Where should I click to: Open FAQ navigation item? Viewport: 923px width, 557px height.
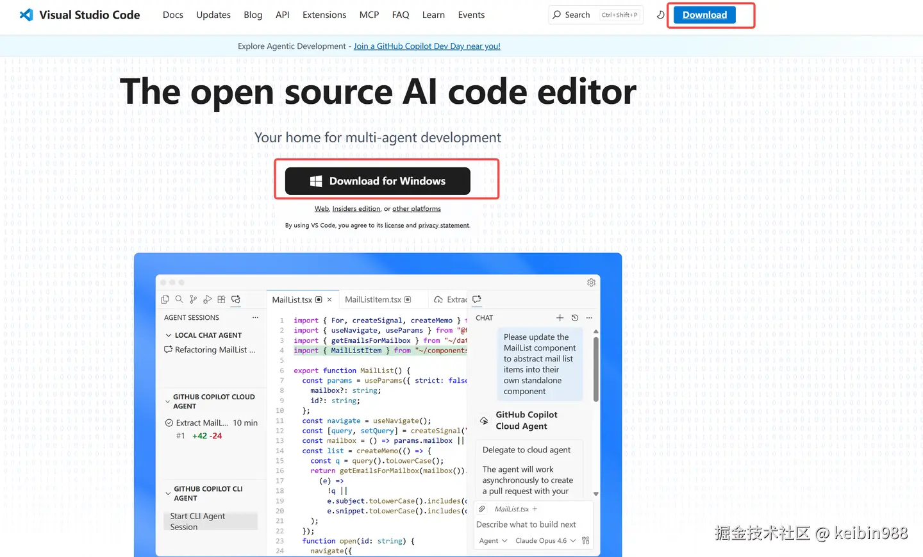(x=401, y=15)
